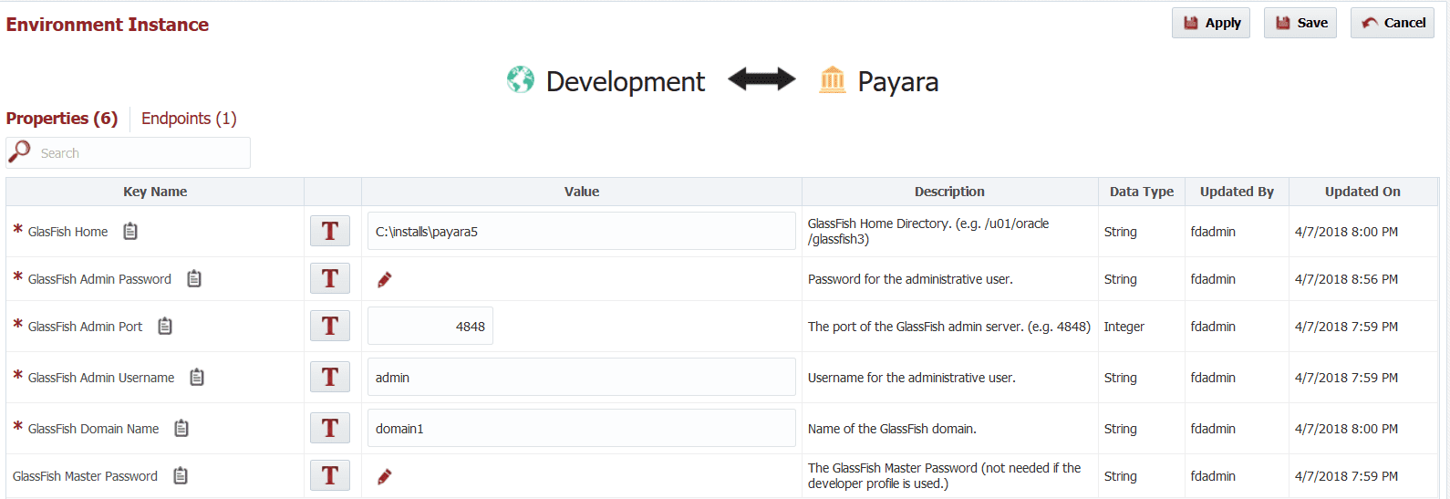Select the GlassFish Admin Port key name
Viewport: 1450px width, 499px height.
pos(85,327)
